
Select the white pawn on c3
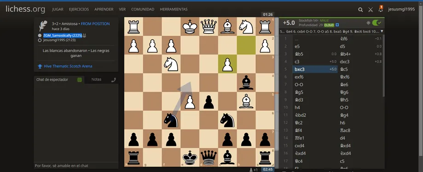point(227,64)
